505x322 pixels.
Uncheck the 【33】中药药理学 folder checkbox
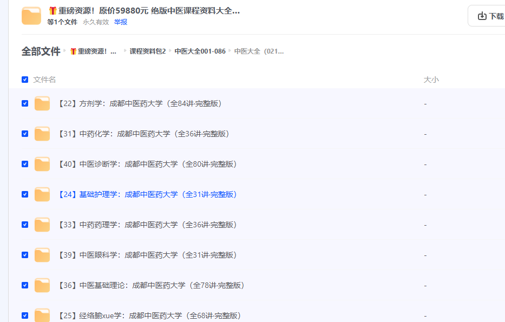[25, 225]
